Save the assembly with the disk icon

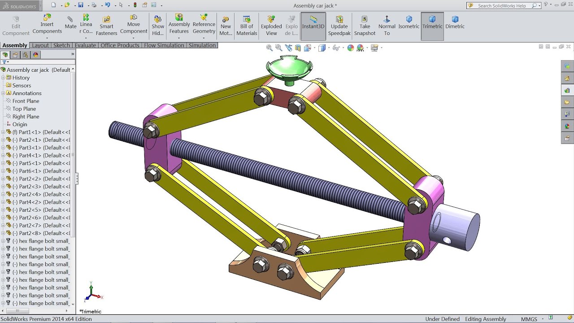[81, 5]
